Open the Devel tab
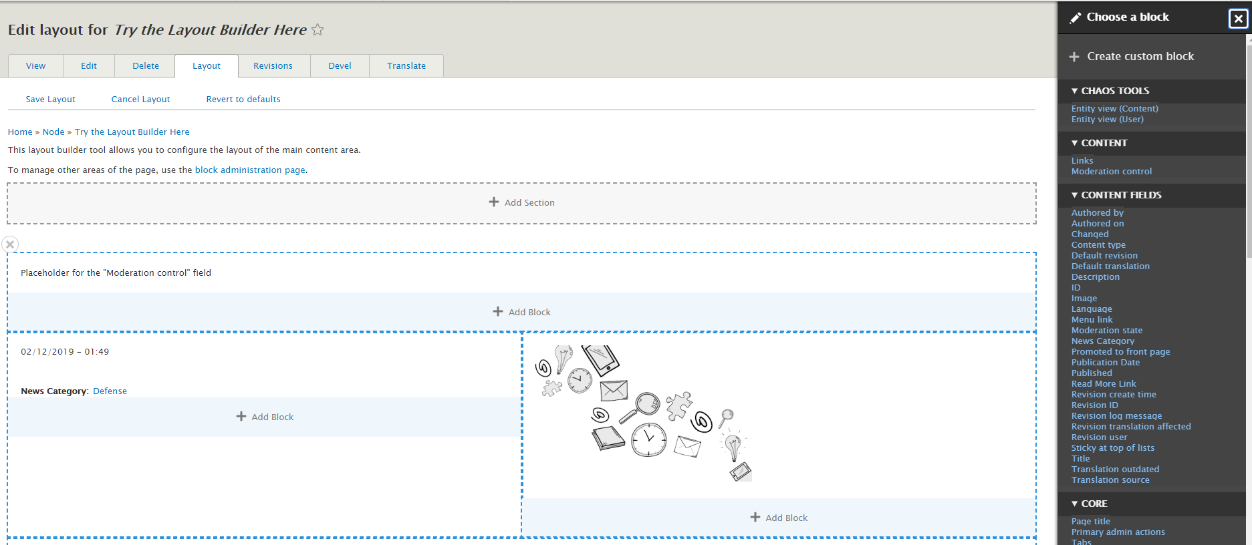Viewport: 1252px width, 545px height. coord(340,66)
